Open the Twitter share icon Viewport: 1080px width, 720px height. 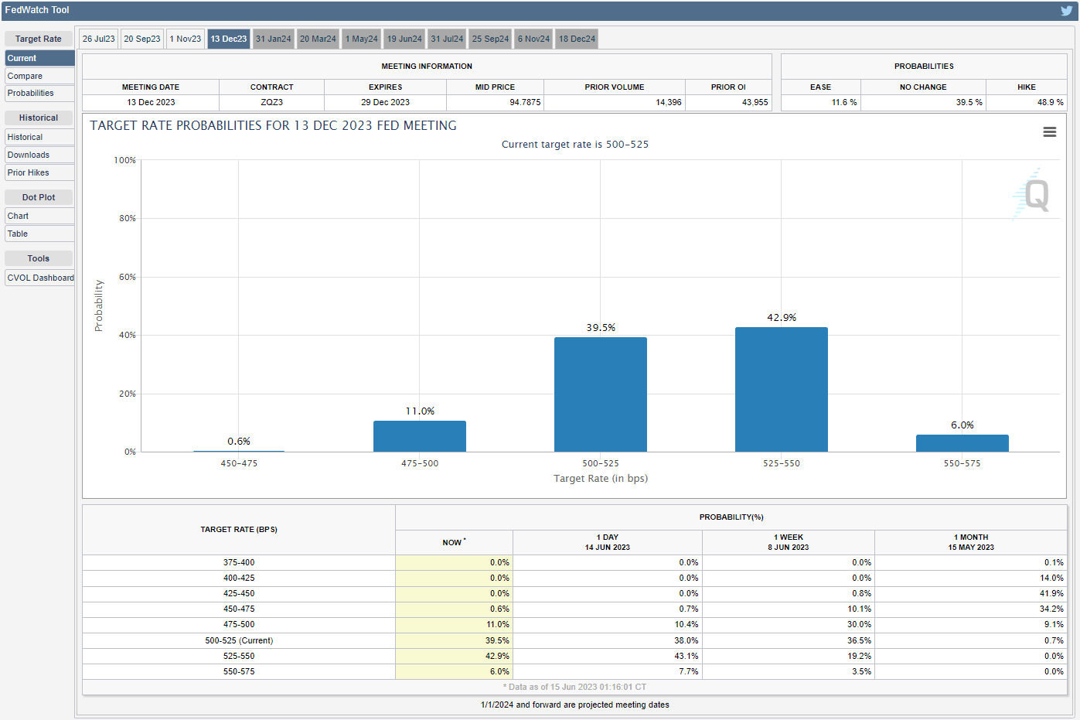coord(1067,11)
